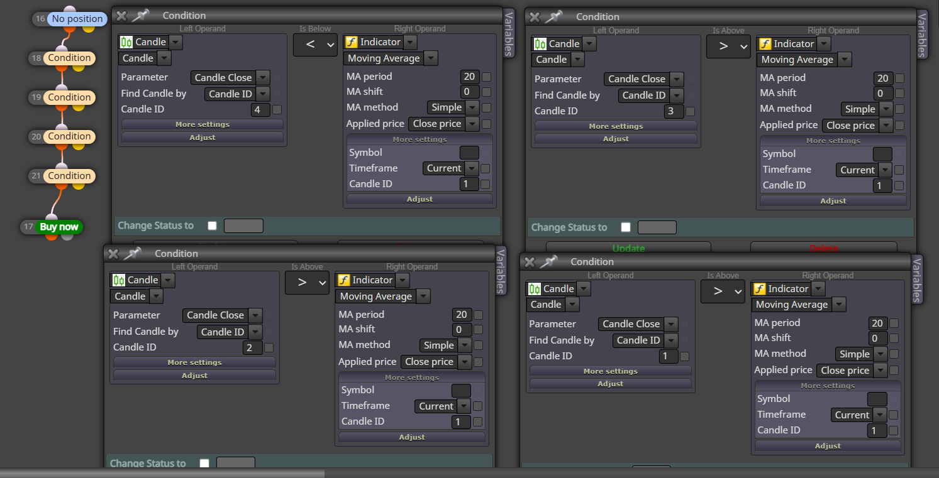The width and height of the screenshot is (939, 478).
Task: Enable Change Status to in the top-right panel
Action: (x=626, y=227)
